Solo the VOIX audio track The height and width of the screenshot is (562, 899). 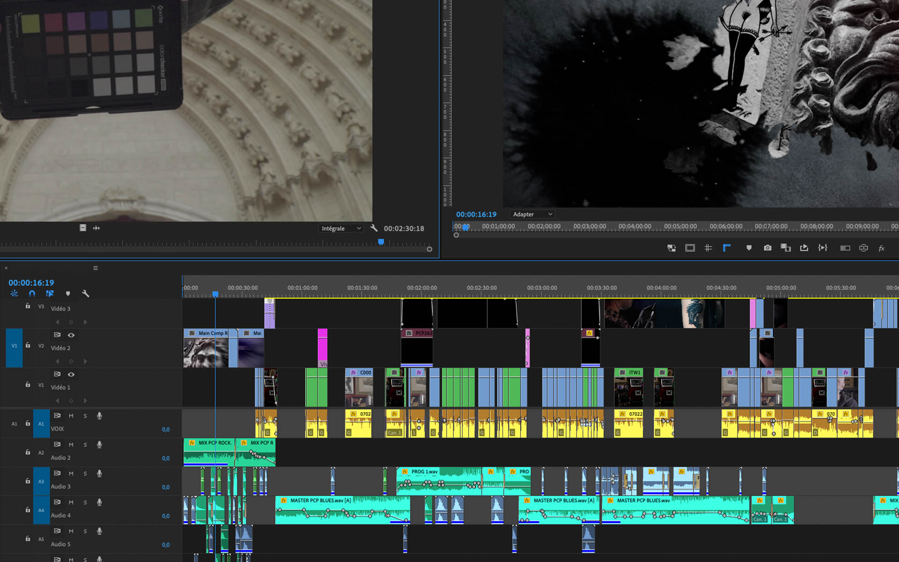(x=85, y=416)
